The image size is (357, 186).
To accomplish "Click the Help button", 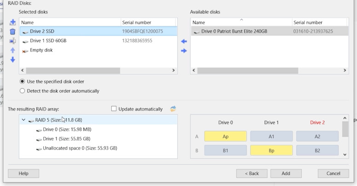I will click(23, 174).
